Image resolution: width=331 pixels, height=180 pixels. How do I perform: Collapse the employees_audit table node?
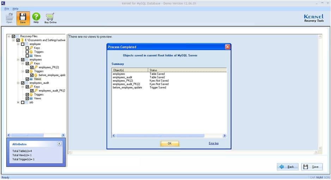pyautogui.click(x=18, y=83)
